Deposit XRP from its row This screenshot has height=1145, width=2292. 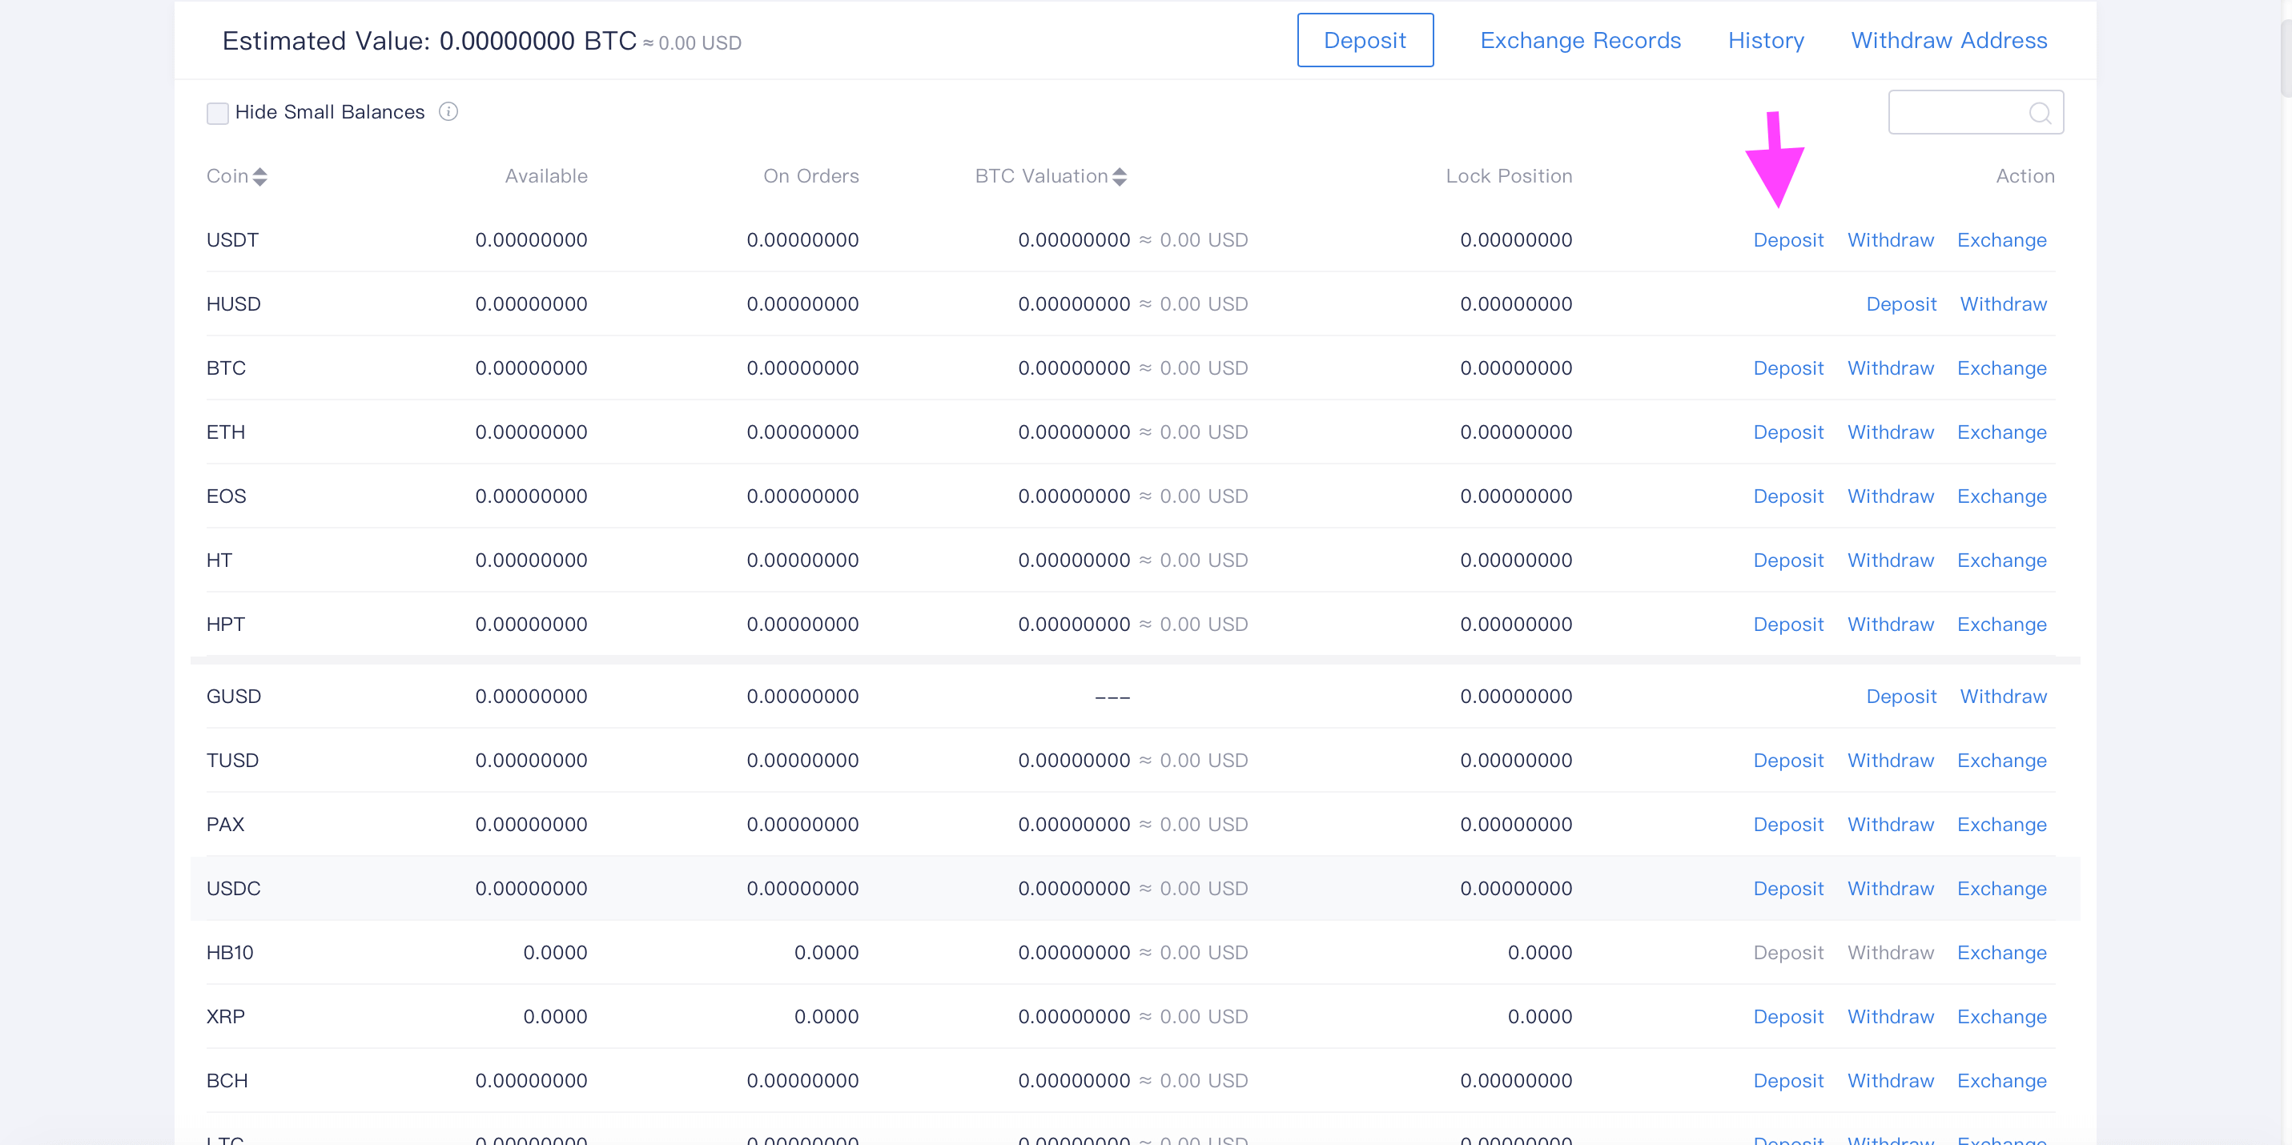click(1787, 1017)
